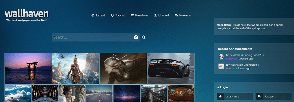Click Gandalf's avatar icon in announcements
294x102 pixels.
click(221, 66)
